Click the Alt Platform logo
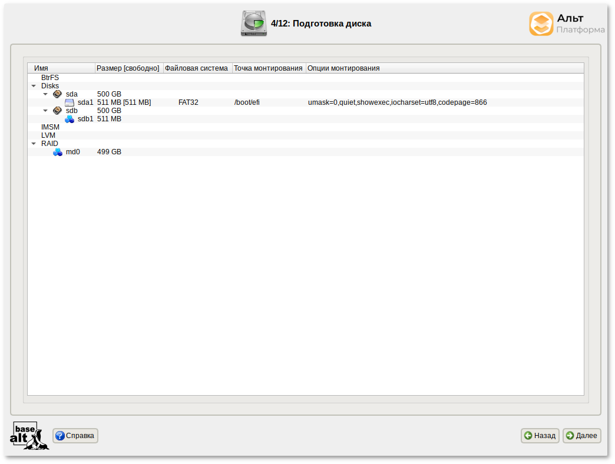The width and height of the screenshot is (615, 464). point(566,24)
